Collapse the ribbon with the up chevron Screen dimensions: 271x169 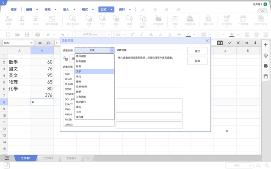[263, 11]
